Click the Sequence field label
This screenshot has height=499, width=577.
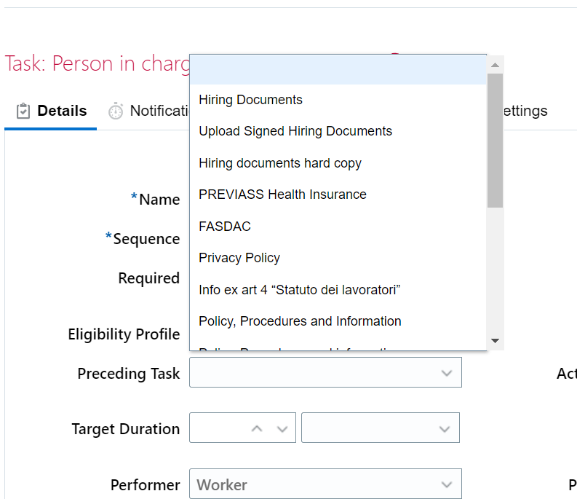(146, 239)
